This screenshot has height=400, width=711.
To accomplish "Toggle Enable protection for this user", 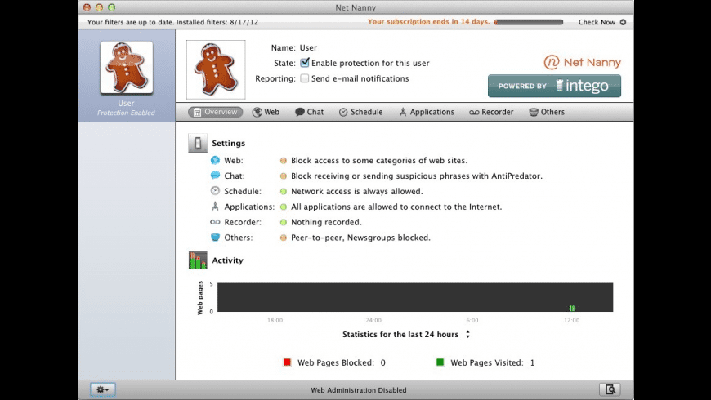I will (305, 63).
